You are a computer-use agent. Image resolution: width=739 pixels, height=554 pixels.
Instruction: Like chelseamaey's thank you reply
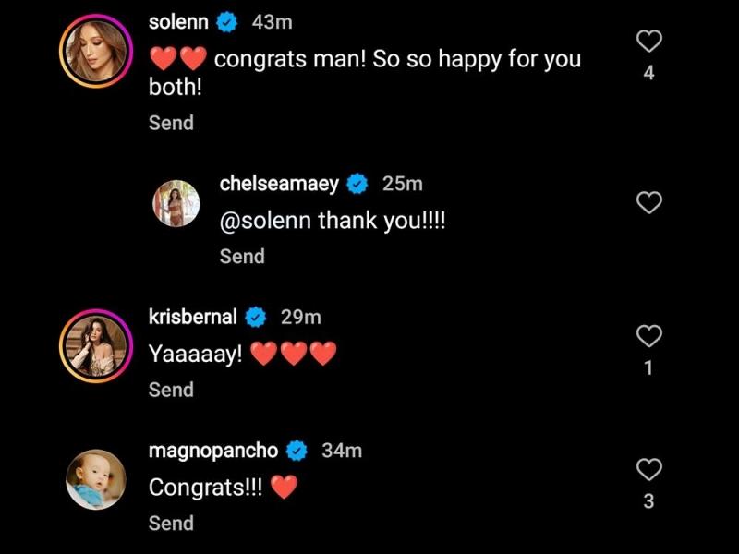[x=649, y=203]
